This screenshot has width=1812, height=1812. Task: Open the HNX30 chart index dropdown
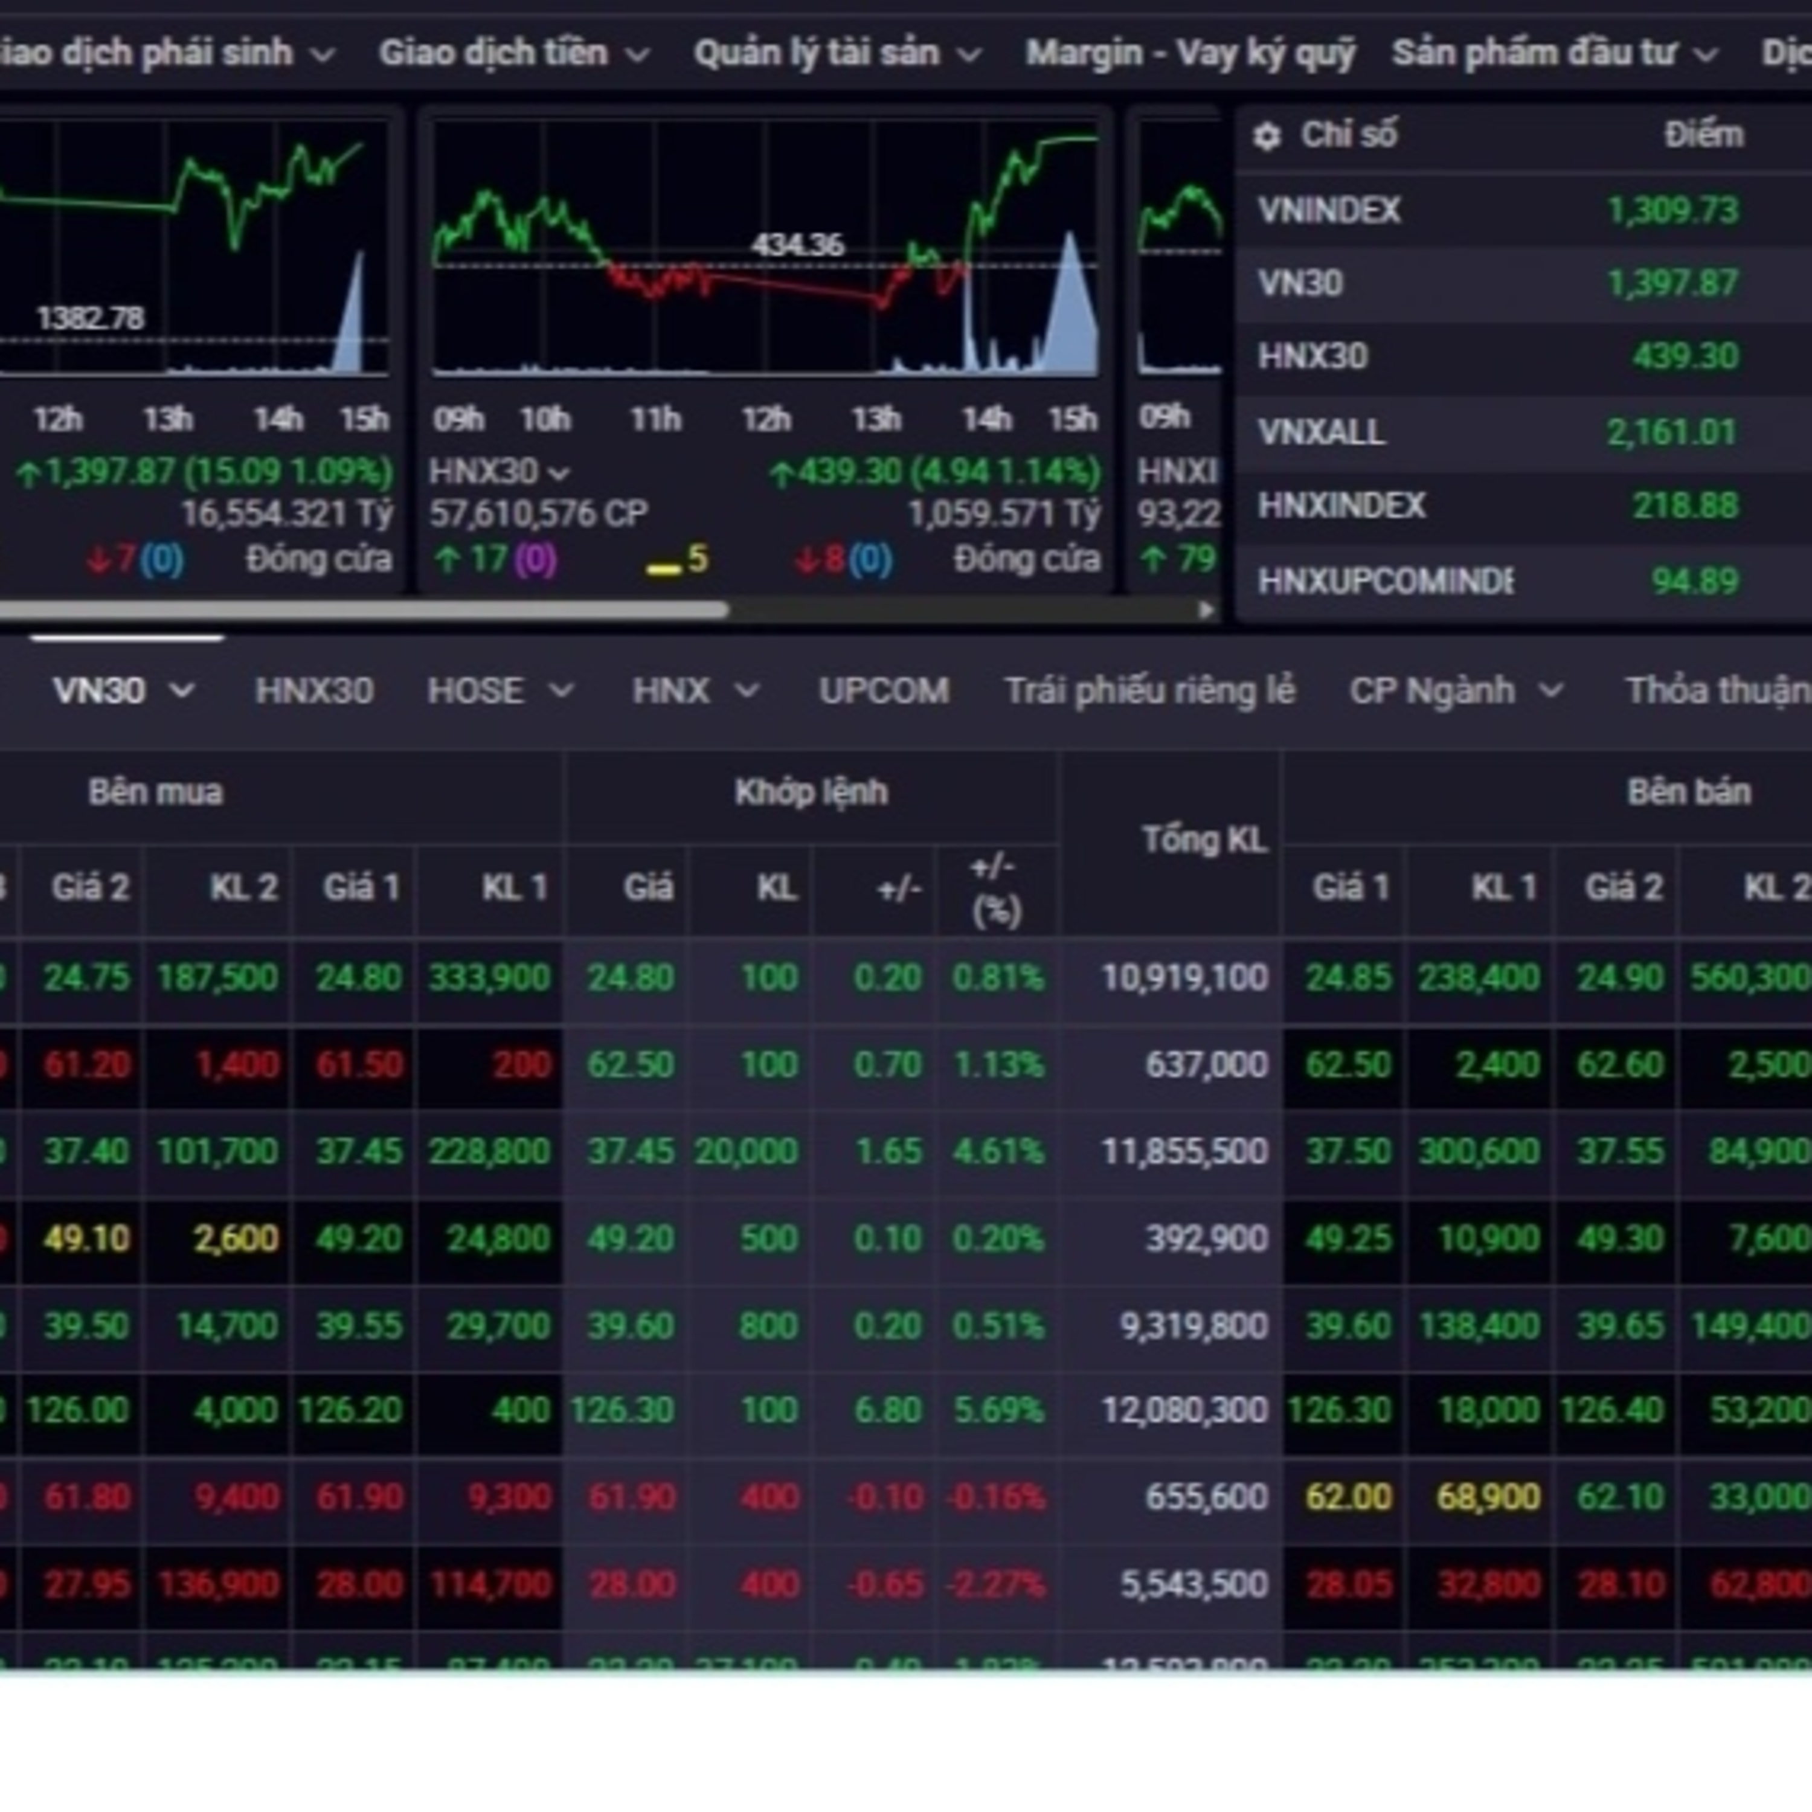click(x=559, y=474)
